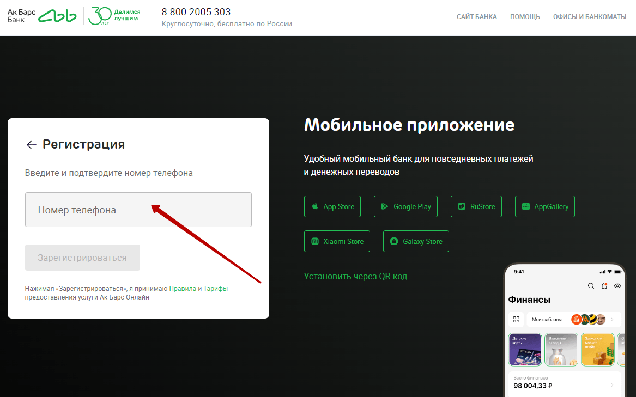
Task: Expand the Всего финансов row chevron
Action: 612,385
